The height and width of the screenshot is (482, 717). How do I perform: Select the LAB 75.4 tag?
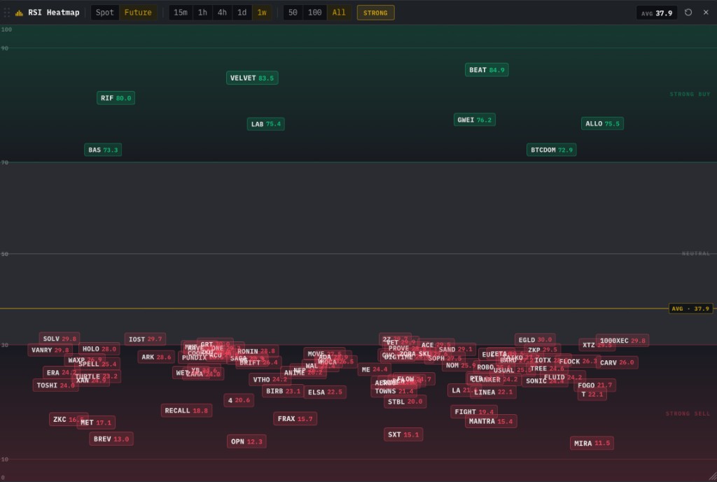(x=265, y=124)
